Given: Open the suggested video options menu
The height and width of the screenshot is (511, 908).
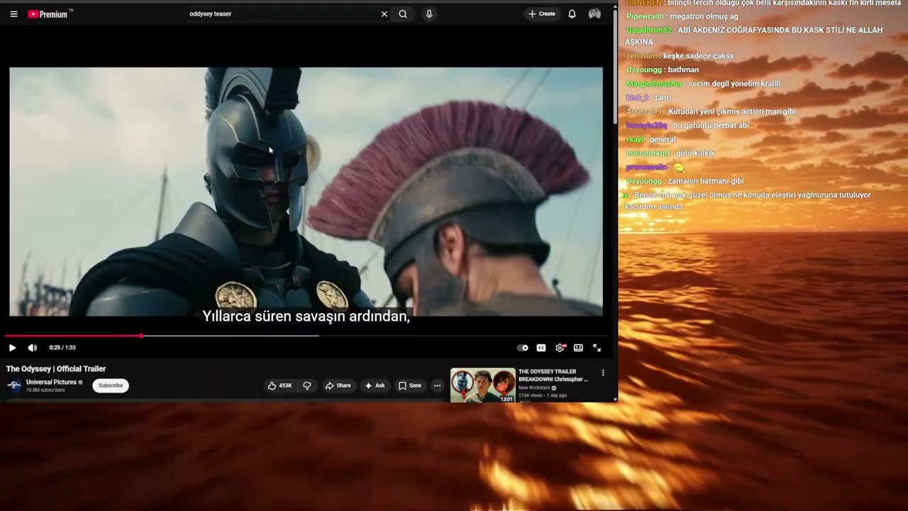Looking at the screenshot, I should tap(603, 373).
